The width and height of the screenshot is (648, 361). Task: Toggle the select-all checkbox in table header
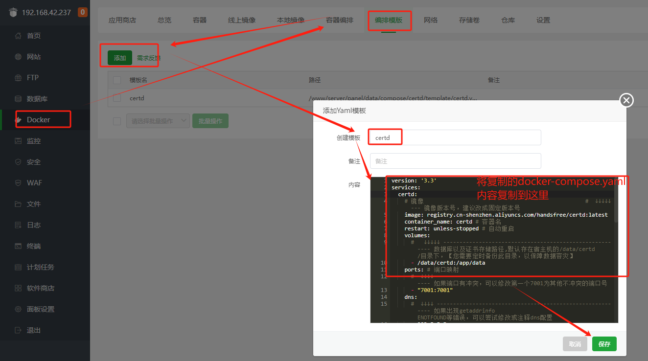[x=117, y=80]
